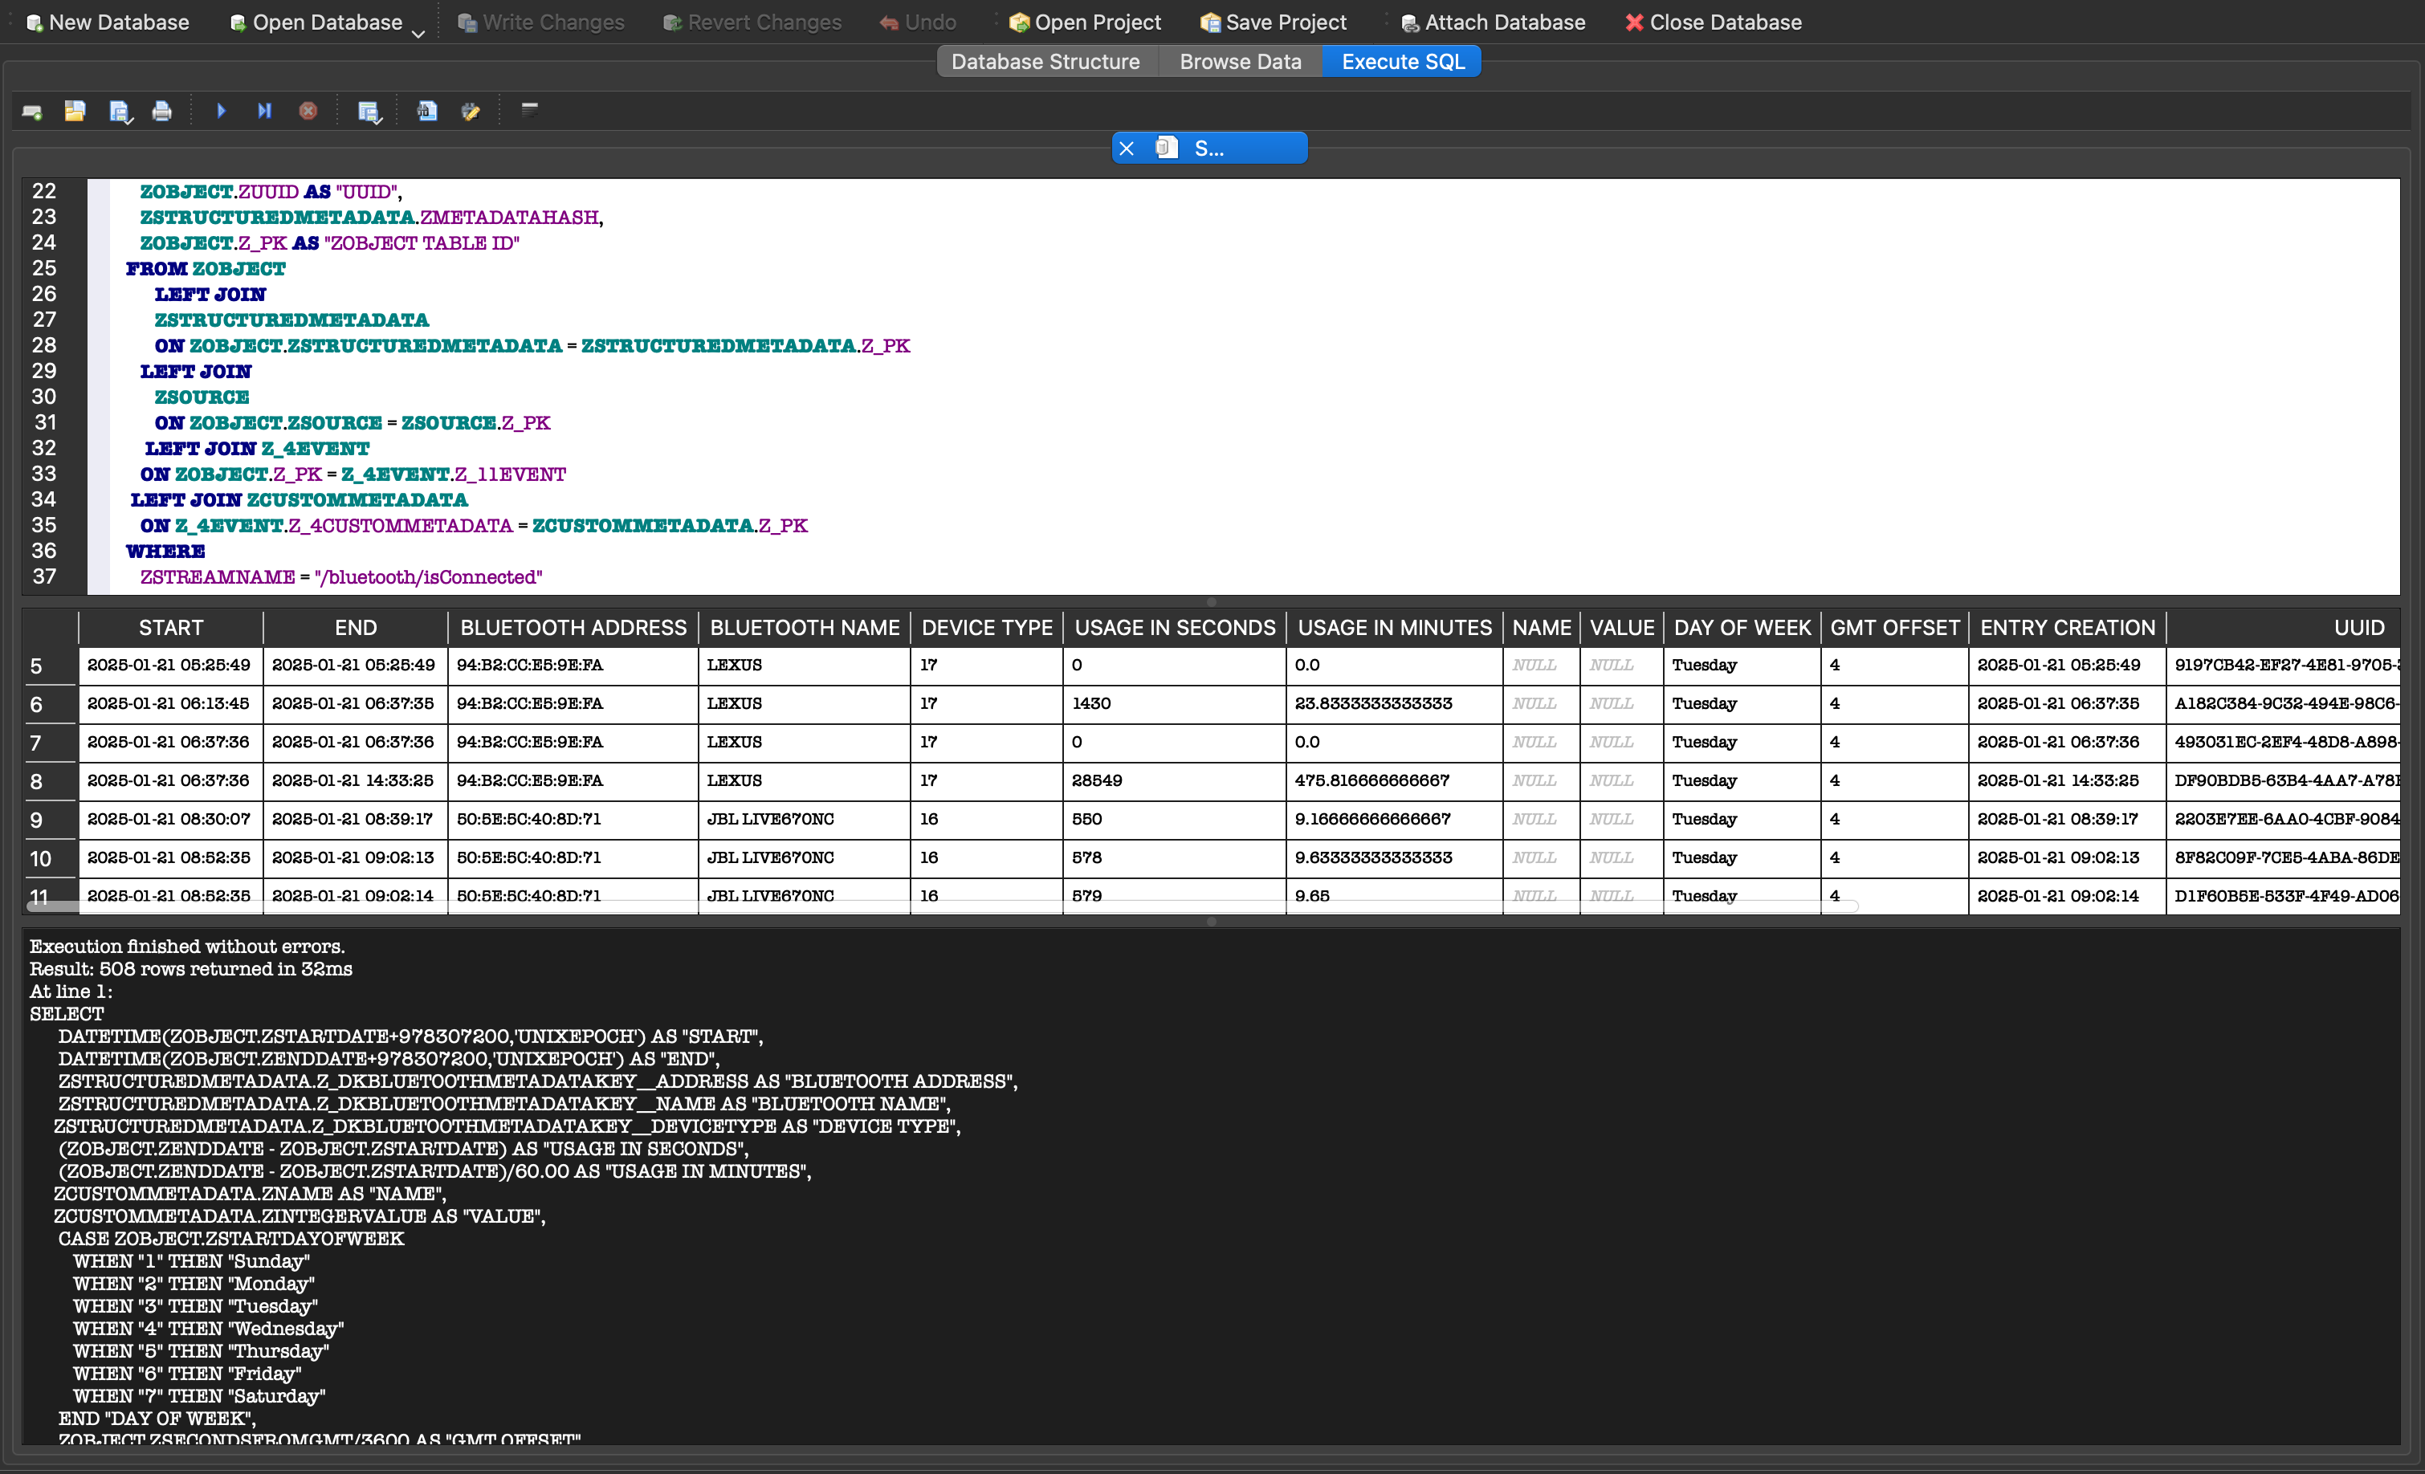Click the WHERE keyword on line 36
Viewport: 2425px width, 1474px height.
165,552
